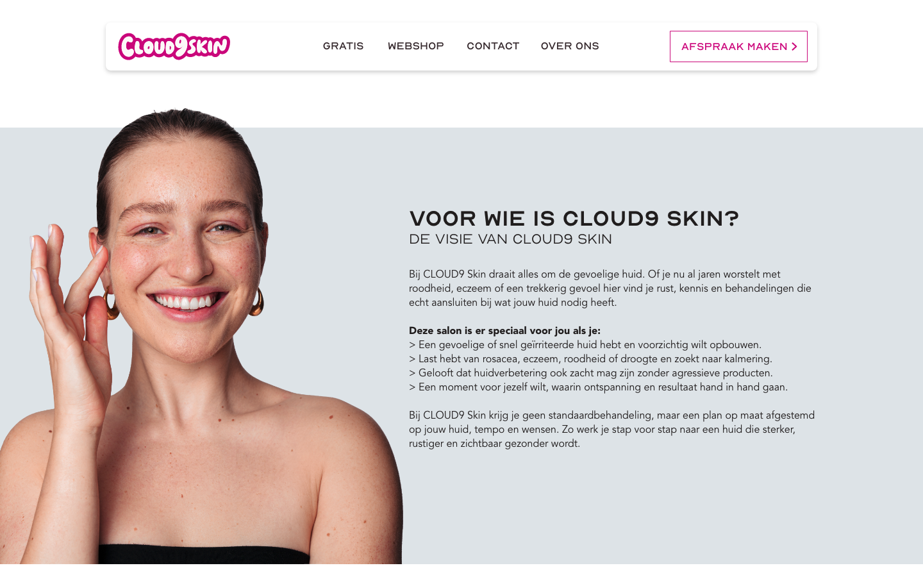This screenshot has height=577, width=923.
Task: Click the AFSPRAAK MAKEN button
Action: pyautogui.click(x=738, y=47)
